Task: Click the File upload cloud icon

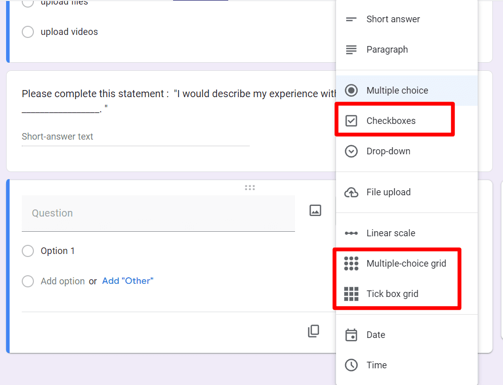Action: (351, 192)
